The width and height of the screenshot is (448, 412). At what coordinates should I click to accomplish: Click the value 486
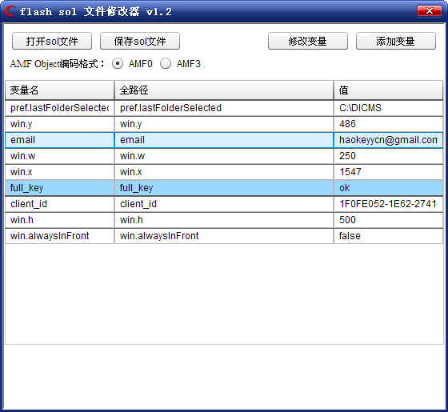(388, 124)
